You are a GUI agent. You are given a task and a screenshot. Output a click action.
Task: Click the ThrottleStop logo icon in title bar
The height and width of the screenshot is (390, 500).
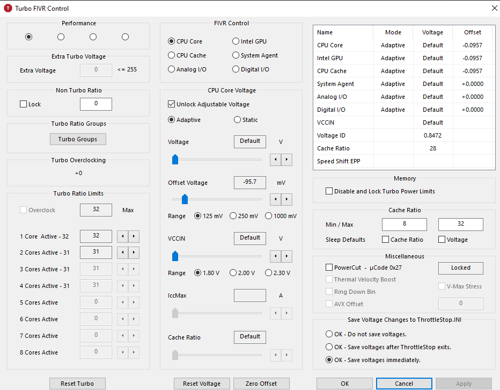pyautogui.click(x=8, y=8)
